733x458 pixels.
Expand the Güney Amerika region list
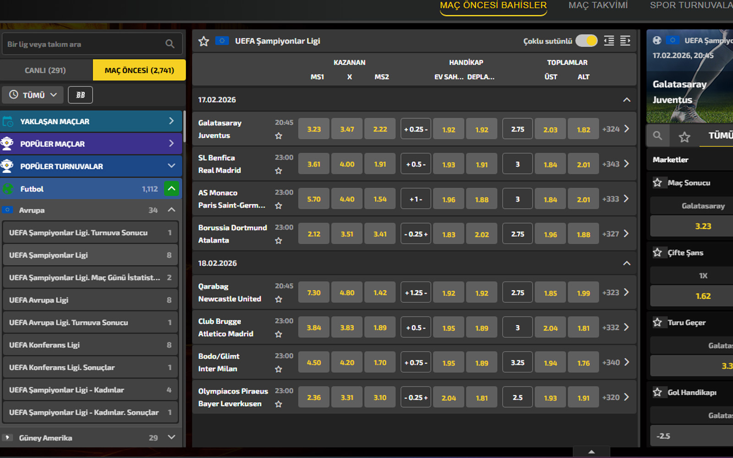pos(171,437)
